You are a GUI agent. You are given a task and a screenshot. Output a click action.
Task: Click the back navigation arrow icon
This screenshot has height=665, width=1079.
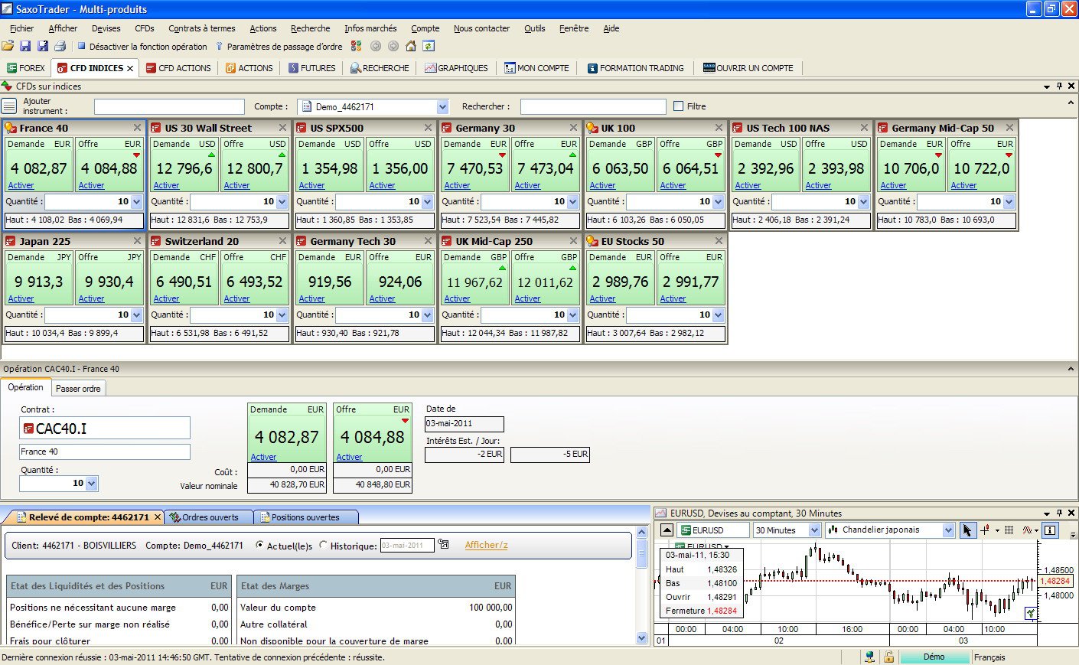click(376, 47)
